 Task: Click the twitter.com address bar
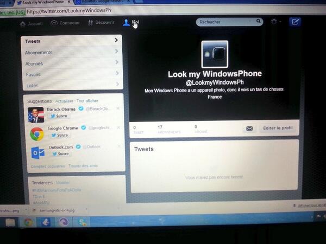69,11
